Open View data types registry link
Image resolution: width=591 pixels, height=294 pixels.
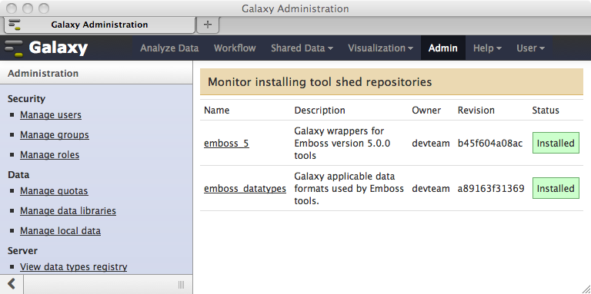coord(74,267)
